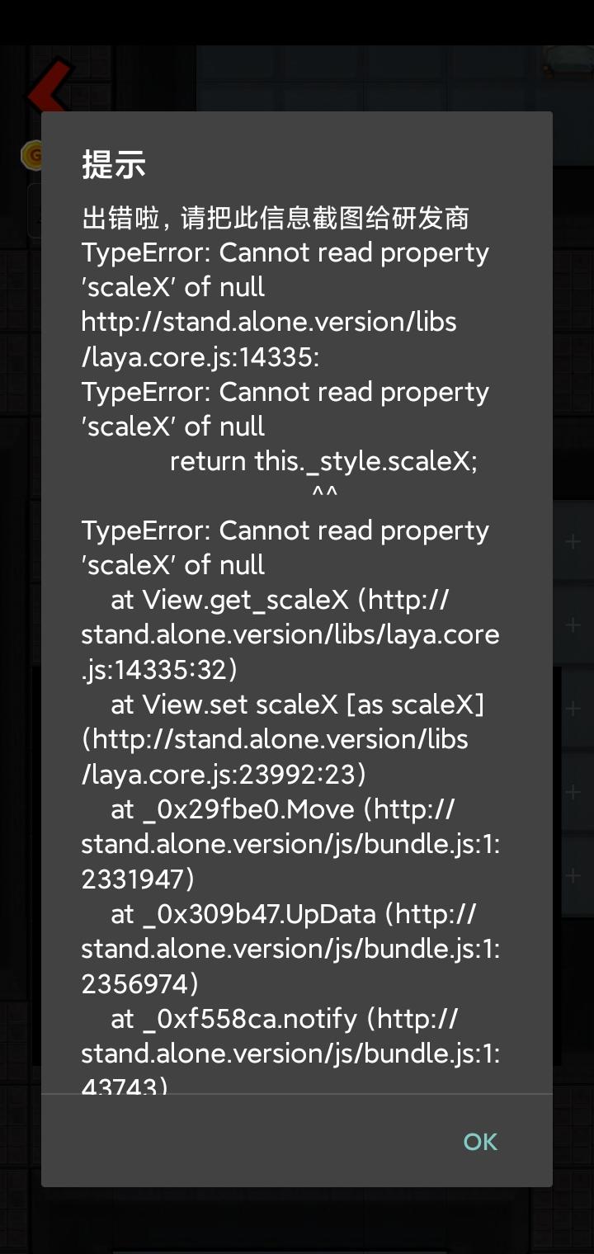Click the 提示 dialog title
The image size is (594, 1254).
[114, 165]
